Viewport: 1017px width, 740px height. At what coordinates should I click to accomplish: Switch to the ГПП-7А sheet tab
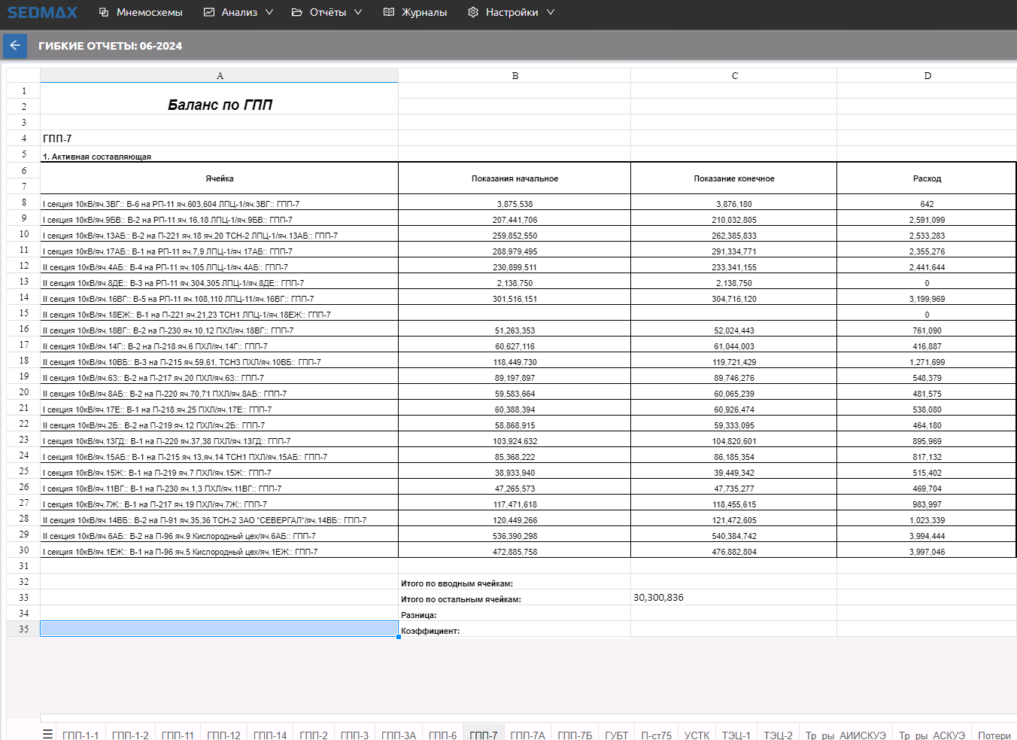pyautogui.click(x=527, y=735)
